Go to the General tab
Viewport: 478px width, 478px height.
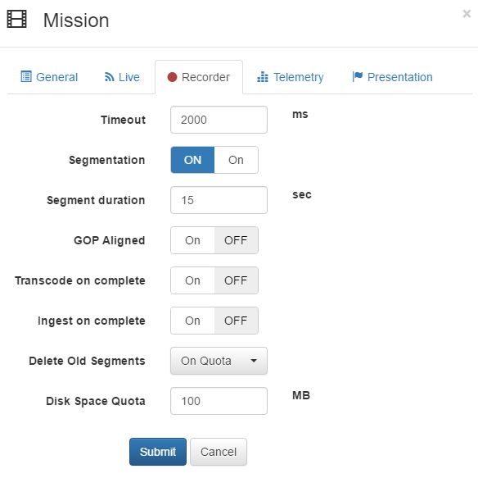[49, 77]
